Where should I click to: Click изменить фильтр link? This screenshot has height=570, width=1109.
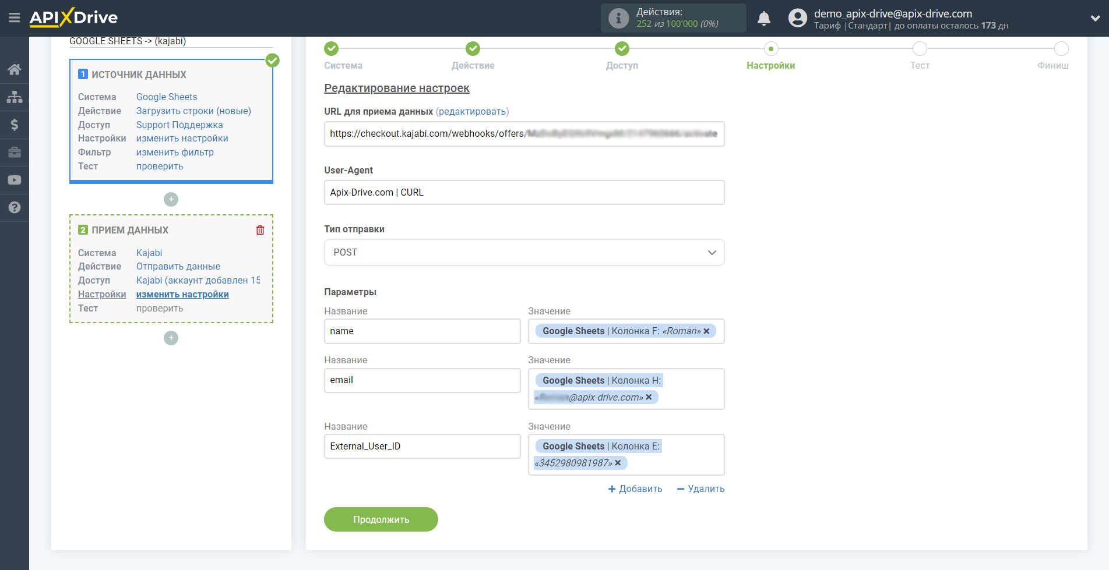(175, 153)
